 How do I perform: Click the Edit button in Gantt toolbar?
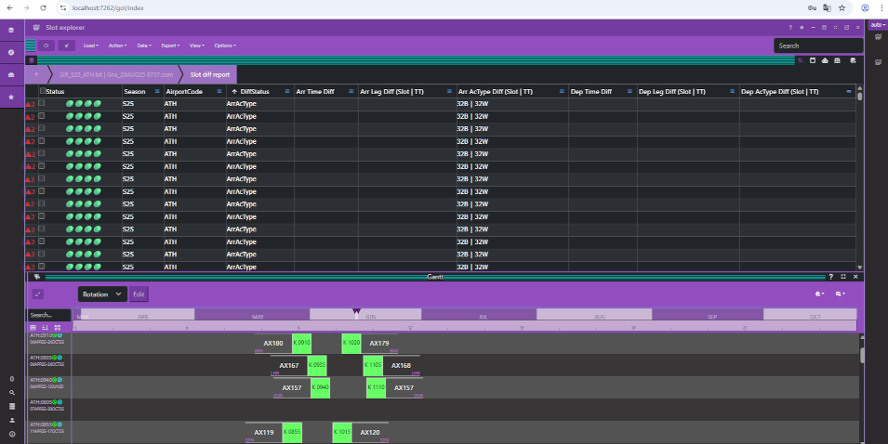pos(139,294)
